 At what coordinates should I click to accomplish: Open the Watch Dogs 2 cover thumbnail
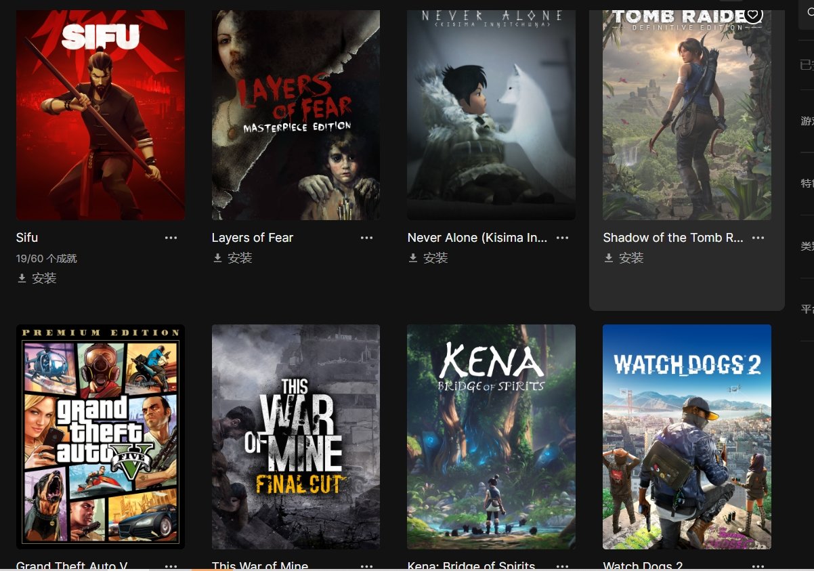[x=687, y=437]
